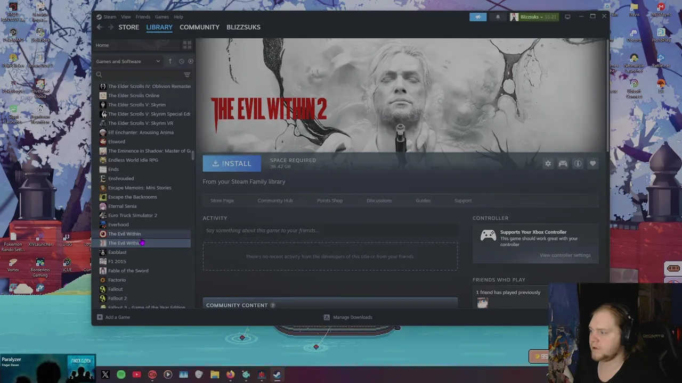Open the Discussions link

click(379, 201)
